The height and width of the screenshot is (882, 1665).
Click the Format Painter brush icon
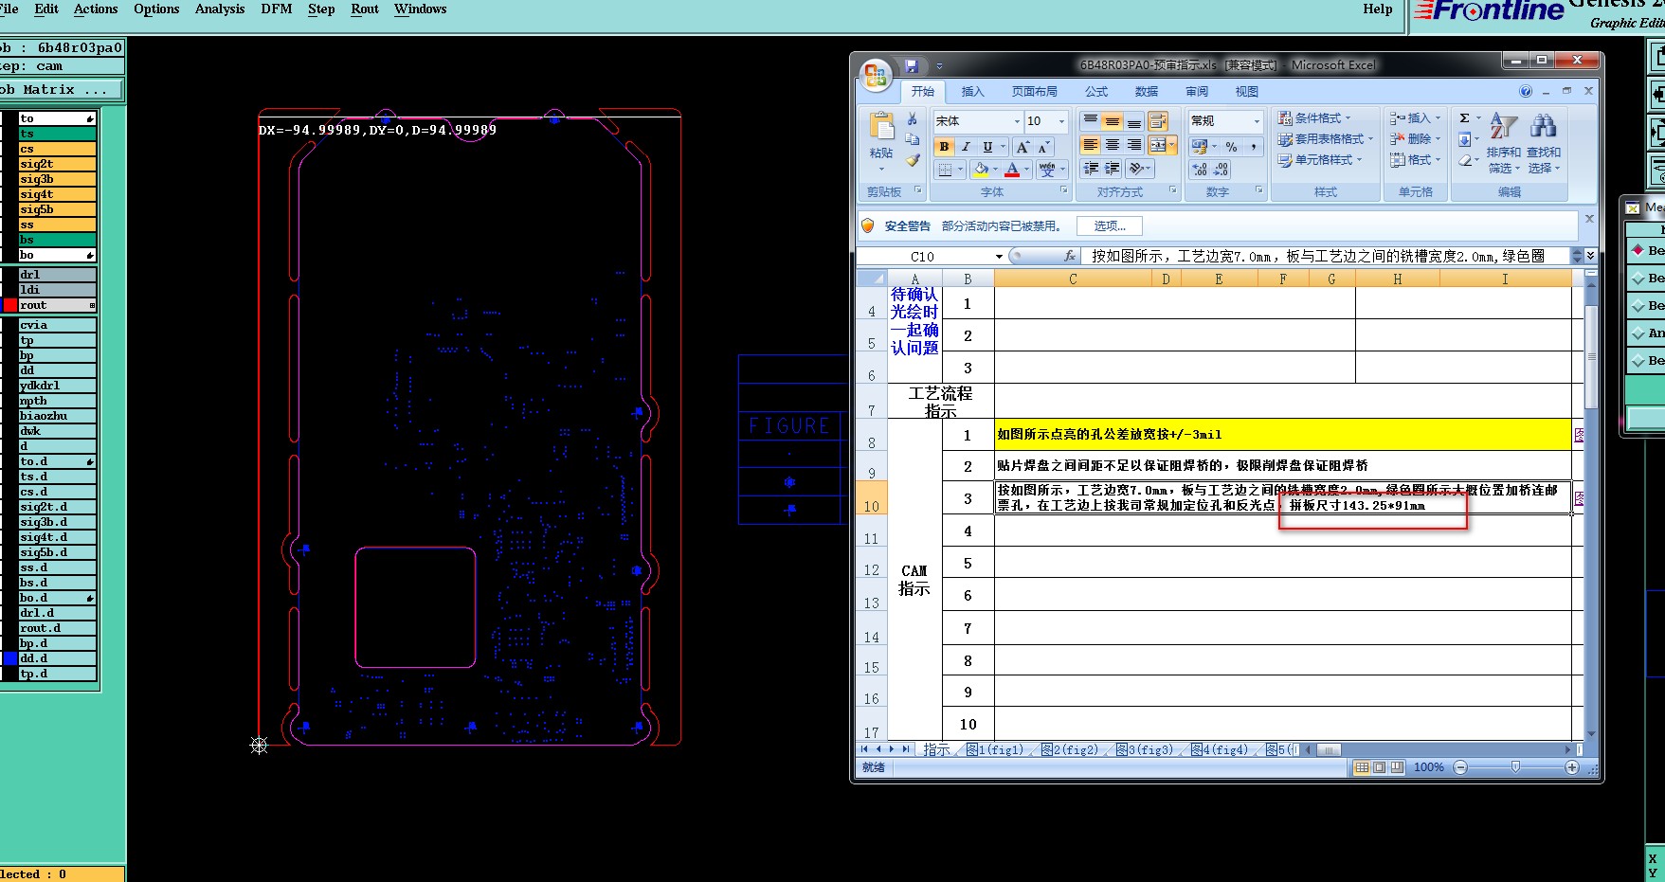[912, 160]
